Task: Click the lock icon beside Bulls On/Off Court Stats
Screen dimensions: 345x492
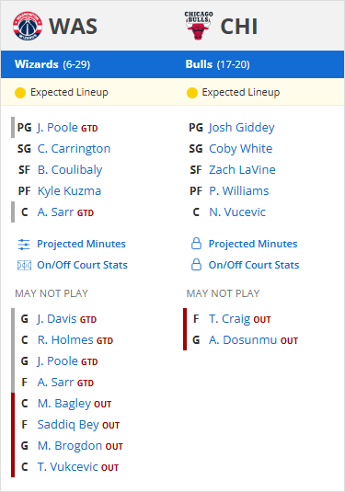Action: 196,265
